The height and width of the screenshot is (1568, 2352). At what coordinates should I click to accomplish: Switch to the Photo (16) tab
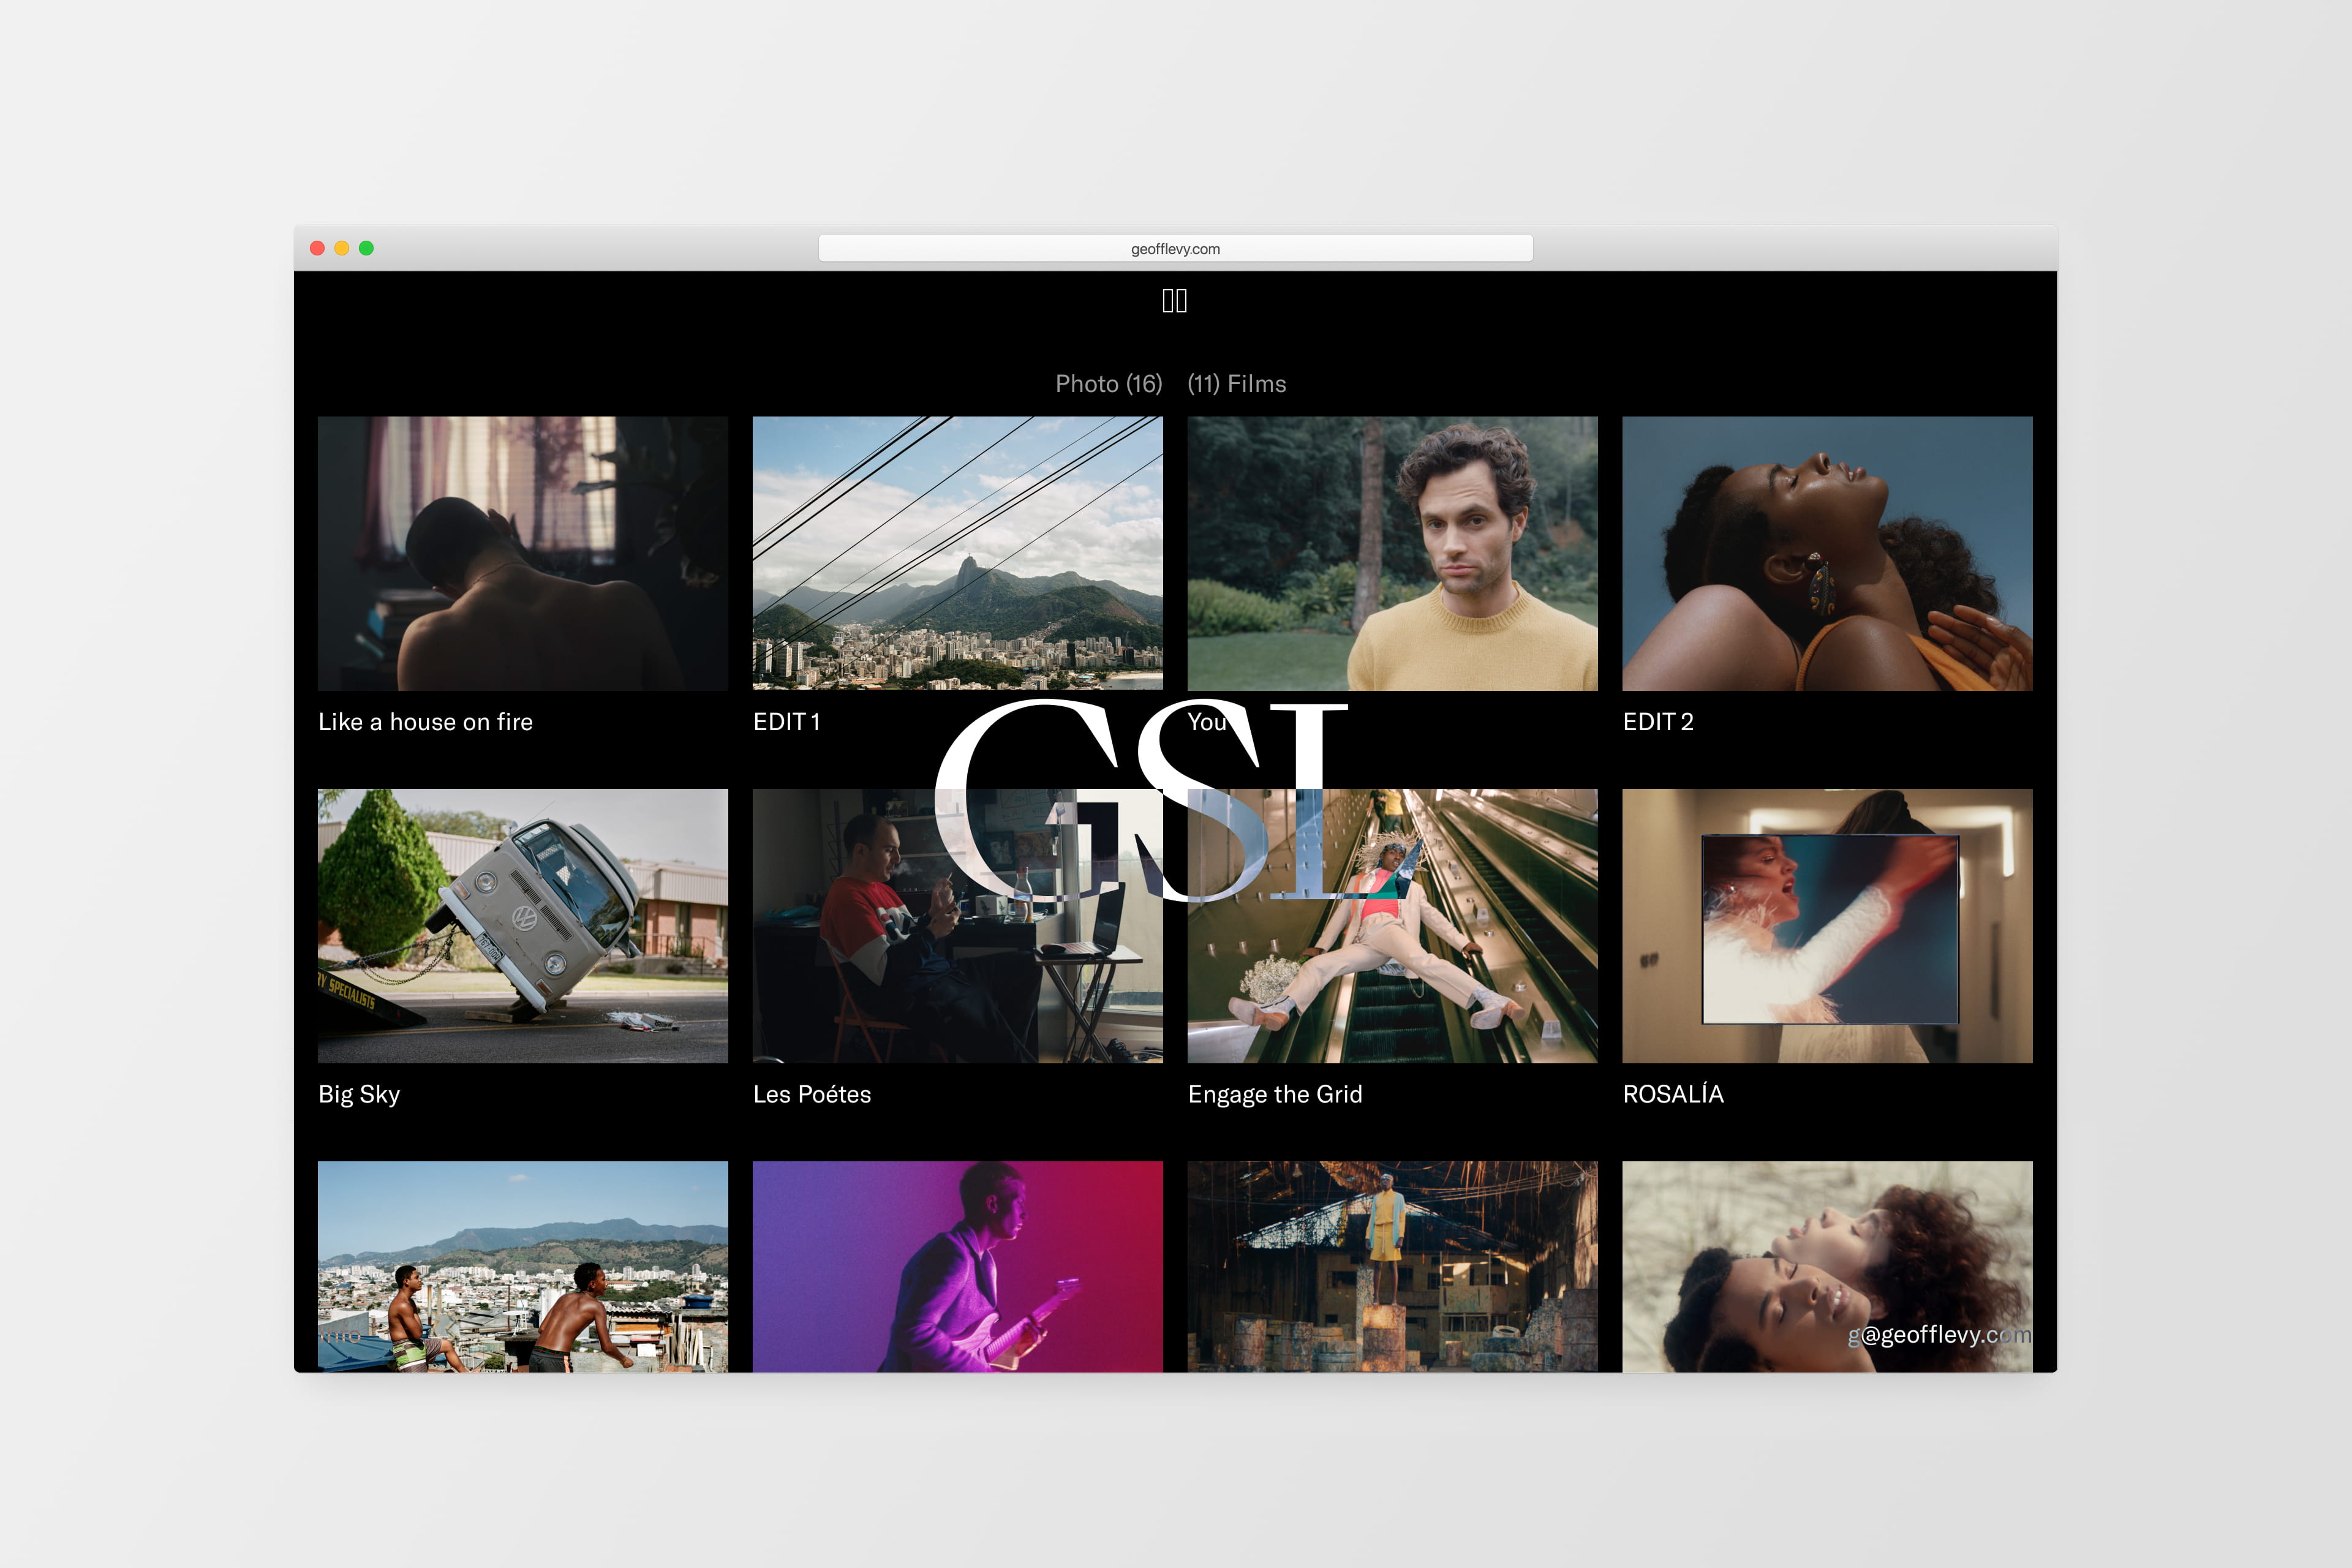1108,384
